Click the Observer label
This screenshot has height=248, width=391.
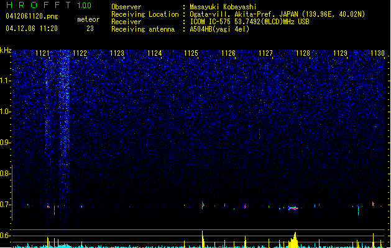pyautogui.click(x=126, y=7)
